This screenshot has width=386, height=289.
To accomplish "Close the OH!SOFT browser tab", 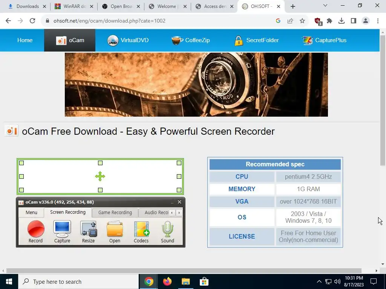I will click(x=279, y=7).
